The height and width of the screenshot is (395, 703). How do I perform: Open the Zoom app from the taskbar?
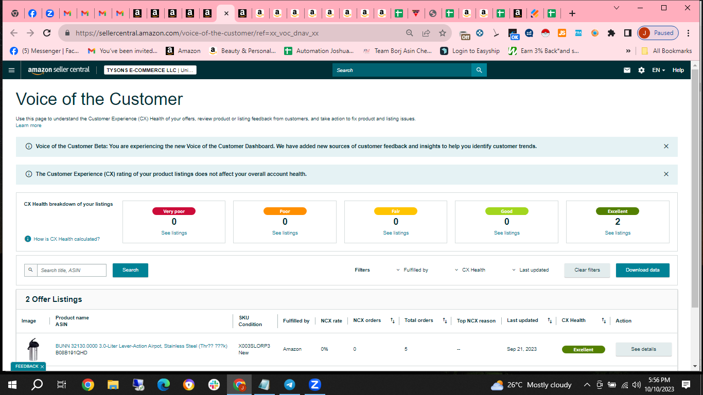click(x=315, y=385)
